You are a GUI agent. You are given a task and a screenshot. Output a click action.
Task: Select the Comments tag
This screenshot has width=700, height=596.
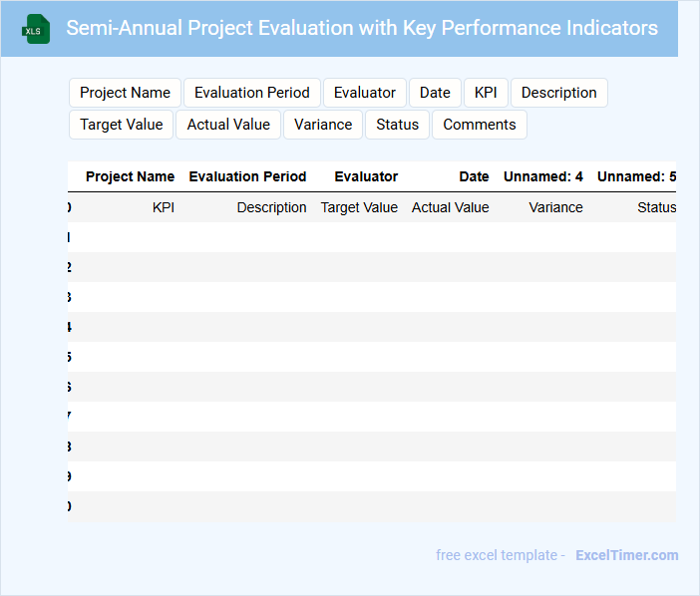(x=480, y=125)
